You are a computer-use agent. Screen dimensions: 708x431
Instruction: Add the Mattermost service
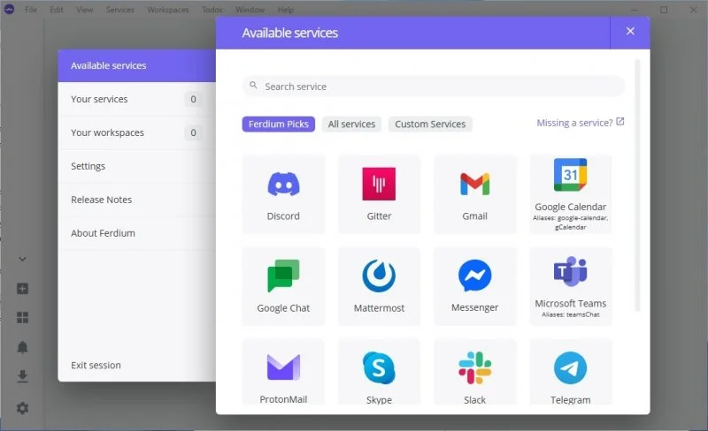(x=379, y=286)
